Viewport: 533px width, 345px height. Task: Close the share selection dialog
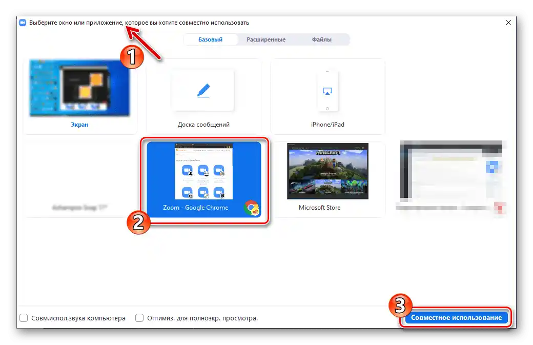point(508,23)
